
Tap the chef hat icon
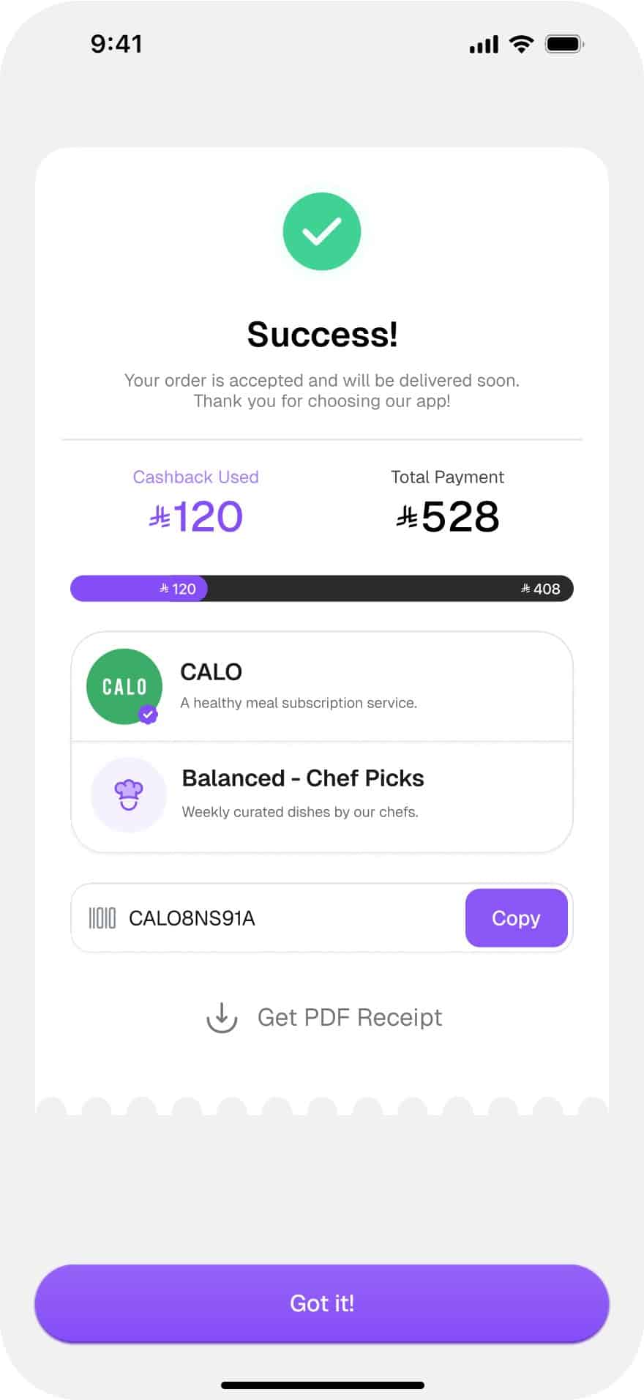point(128,794)
